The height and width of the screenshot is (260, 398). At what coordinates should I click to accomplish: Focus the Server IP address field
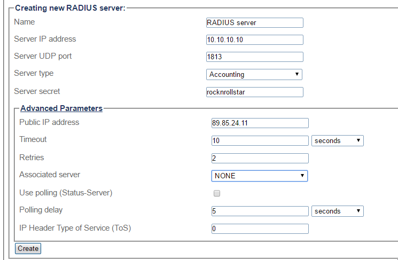pos(254,40)
